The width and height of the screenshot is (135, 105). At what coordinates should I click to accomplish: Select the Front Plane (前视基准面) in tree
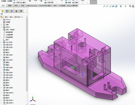click(x=8, y=32)
